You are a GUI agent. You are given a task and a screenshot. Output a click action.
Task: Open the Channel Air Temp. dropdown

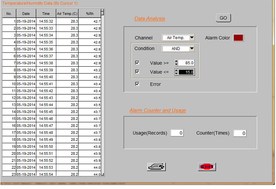tap(191, 38)
